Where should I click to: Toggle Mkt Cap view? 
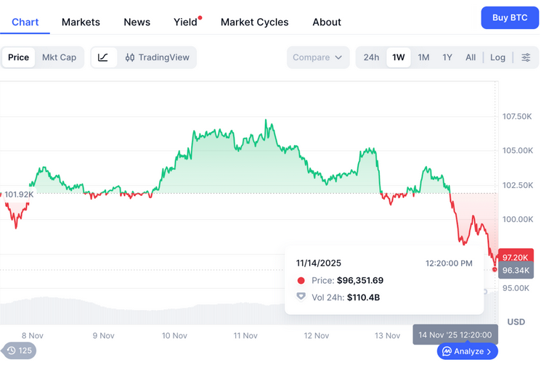click(x=59, y=57)
